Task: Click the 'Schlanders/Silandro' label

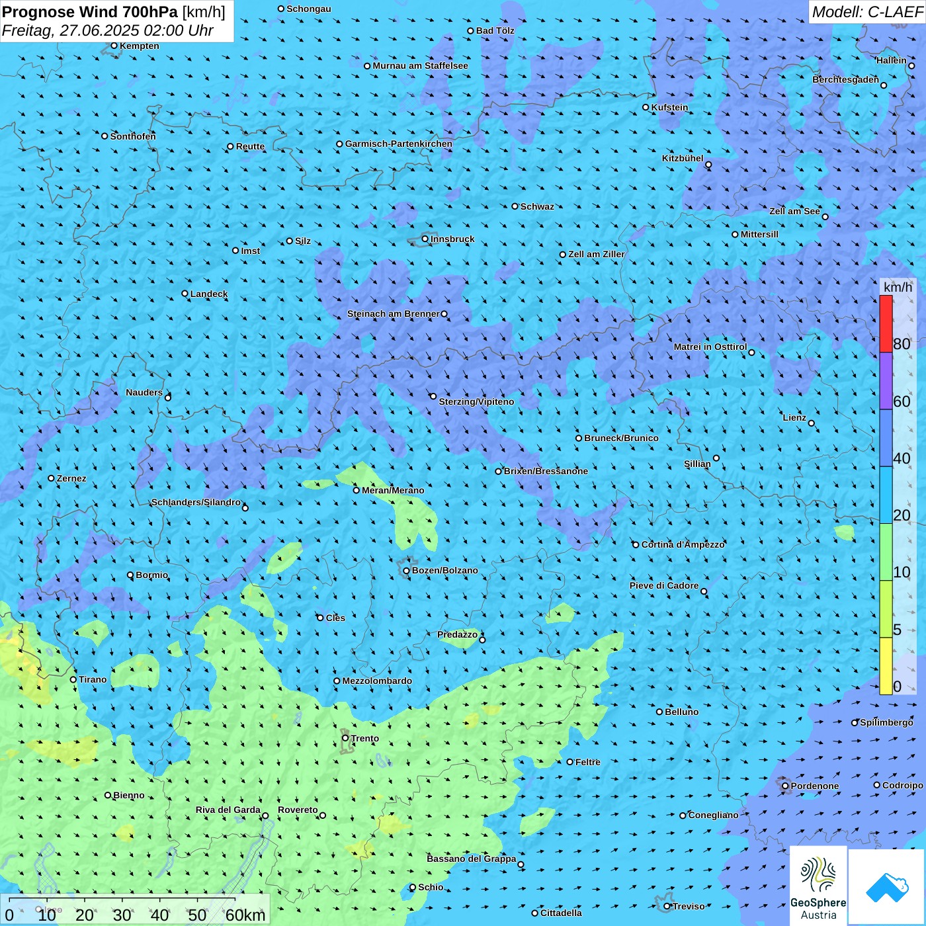Action: (196, 502)
